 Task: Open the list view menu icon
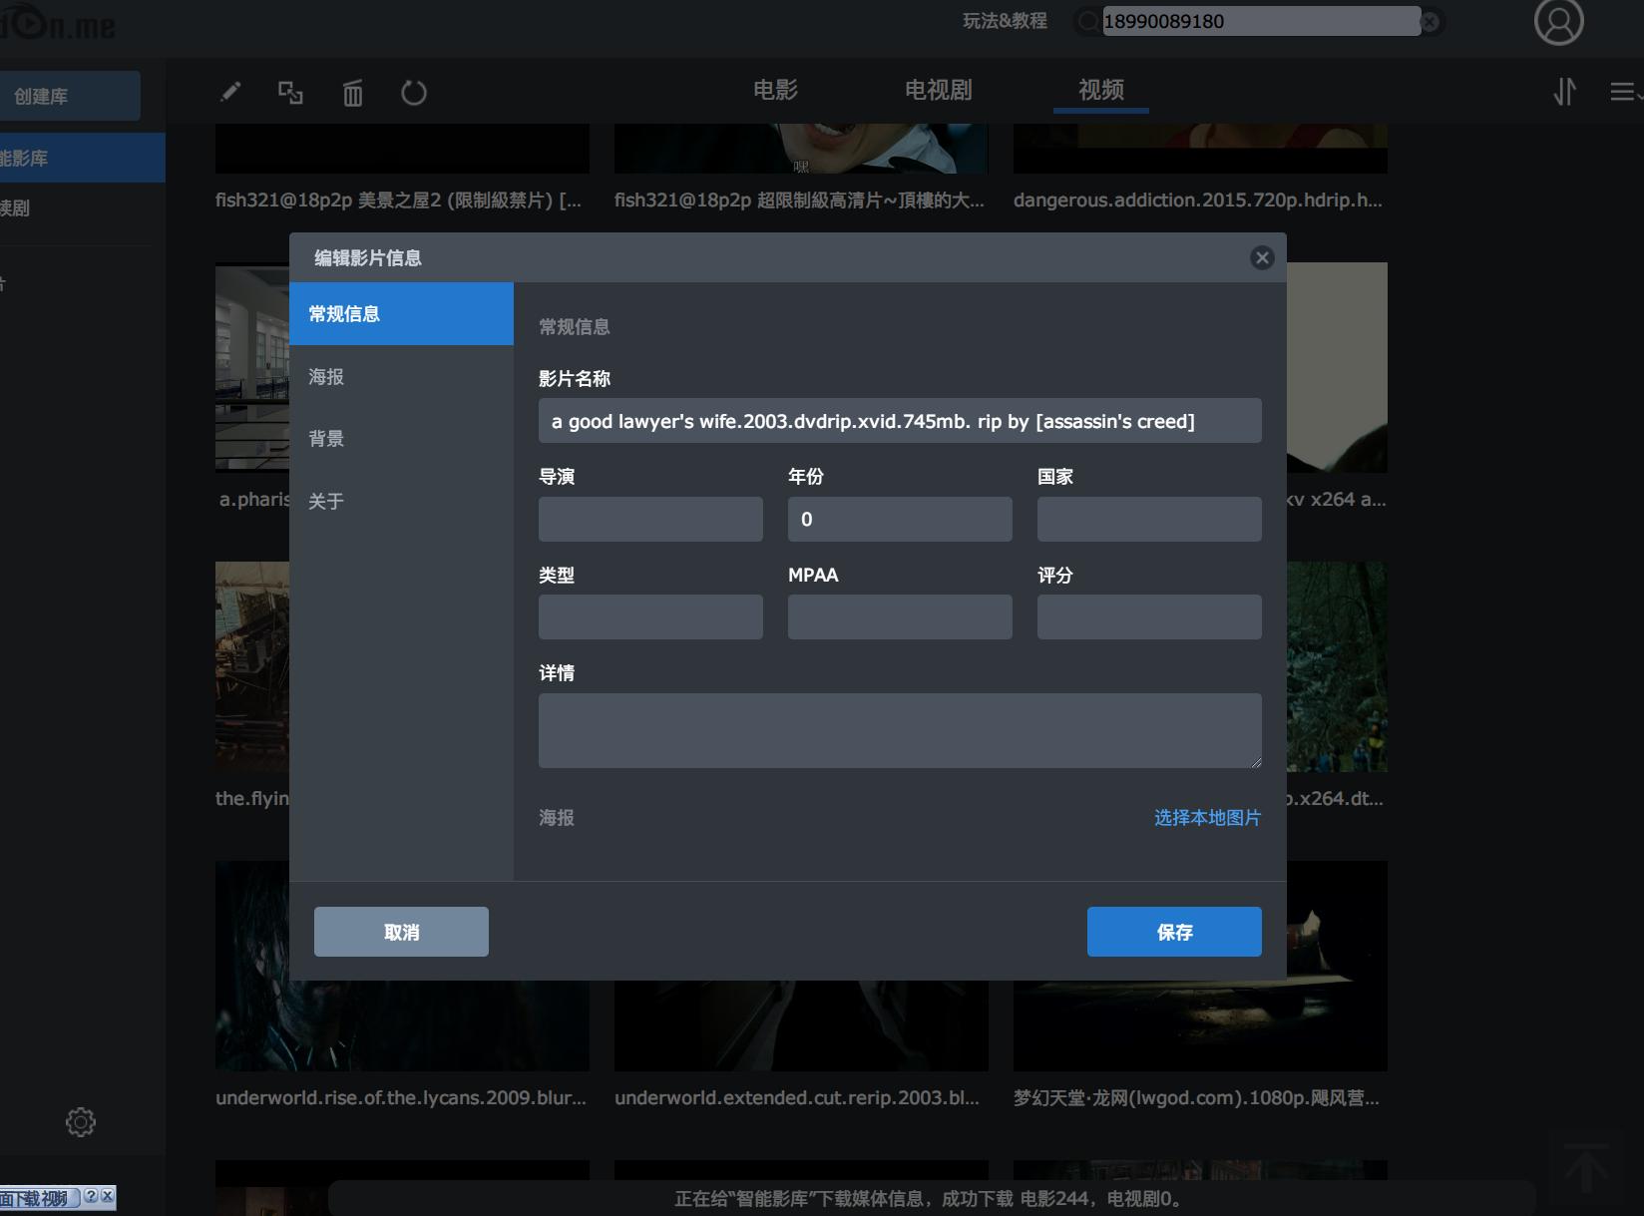[x=1623, y=93]
